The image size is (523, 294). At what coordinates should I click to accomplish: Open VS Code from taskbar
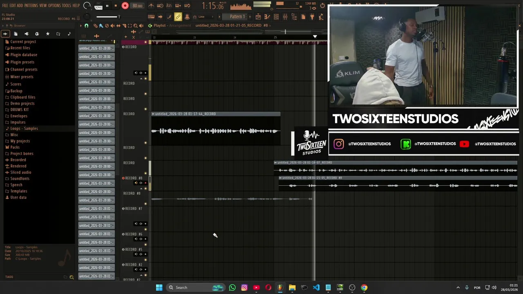(316, 287)
